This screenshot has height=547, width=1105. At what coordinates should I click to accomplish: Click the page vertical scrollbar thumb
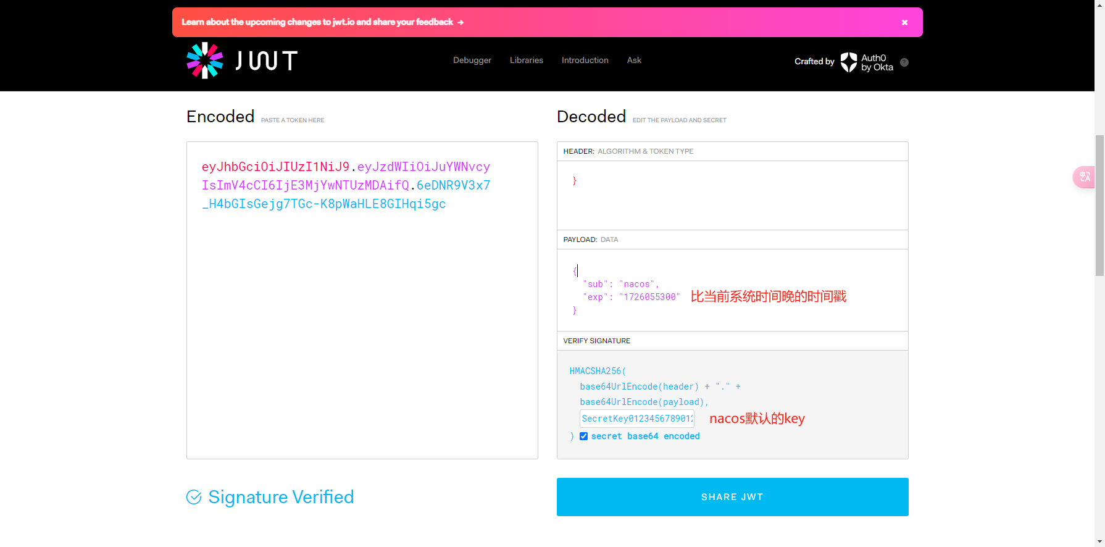[x=1099, y=204]
